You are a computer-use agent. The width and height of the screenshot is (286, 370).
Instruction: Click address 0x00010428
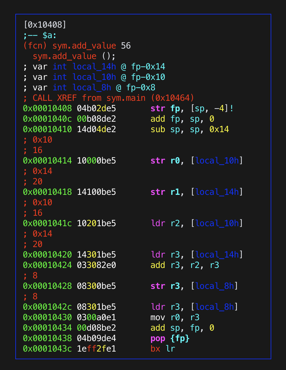click(48, 286)
